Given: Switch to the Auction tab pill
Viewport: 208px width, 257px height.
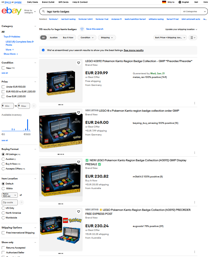Looking at the screenshot, I should click(54, 37).
